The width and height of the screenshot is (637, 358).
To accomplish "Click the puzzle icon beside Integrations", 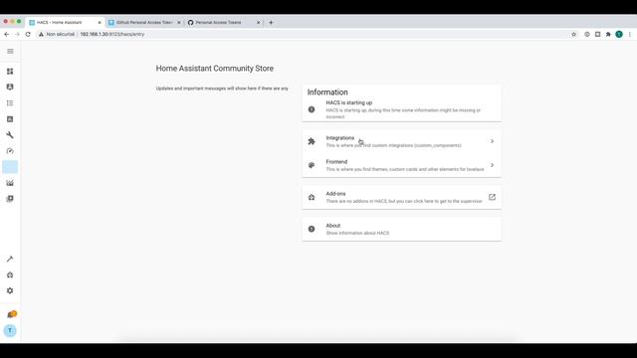I will point(312,141).
